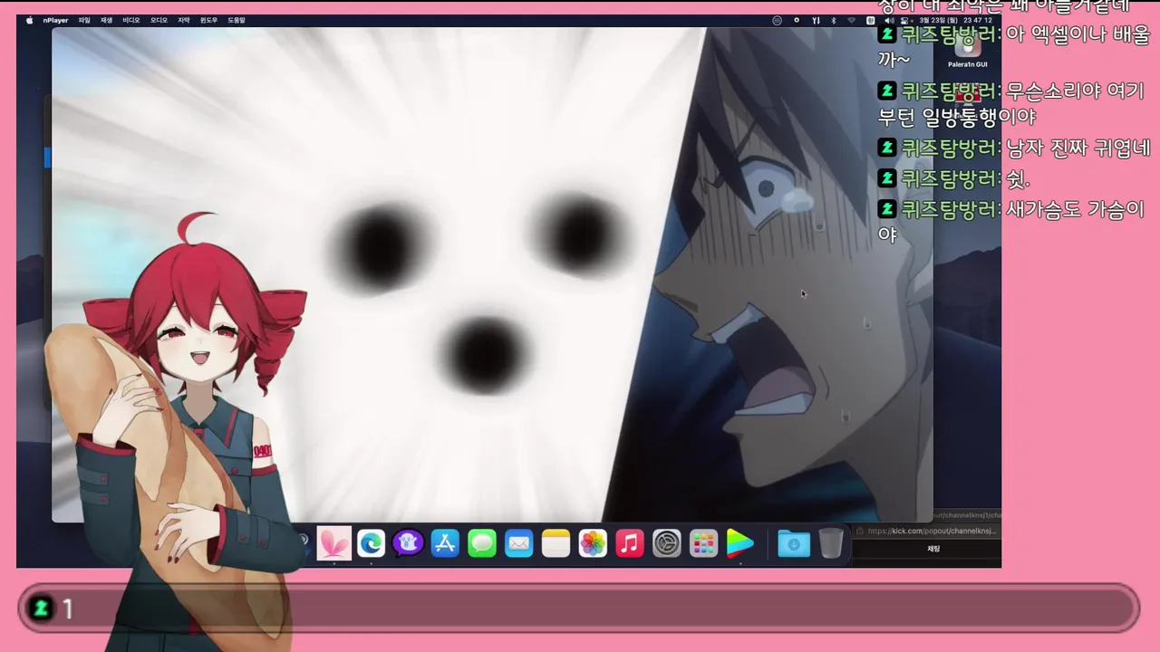The width and height of the screenshot is (1160, 652).
Task: Open nPlayer from the Dock
Action: coord(740,543)
